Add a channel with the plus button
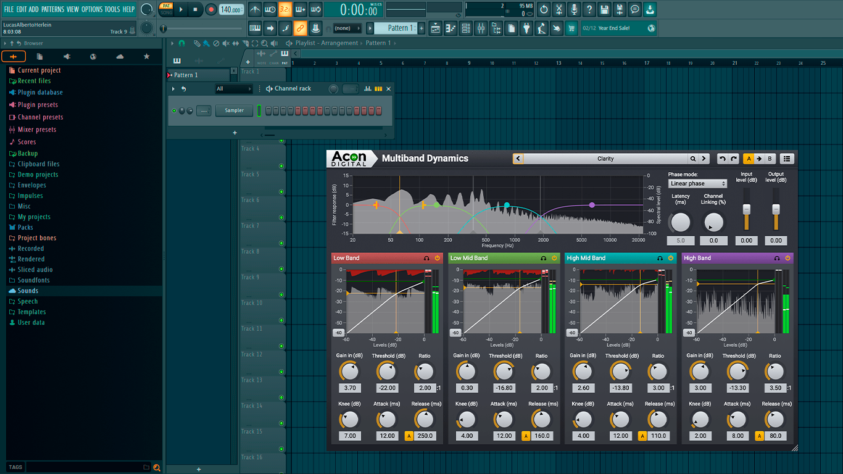The height and width of the screenshot is (474, 843). coord(235,133)
